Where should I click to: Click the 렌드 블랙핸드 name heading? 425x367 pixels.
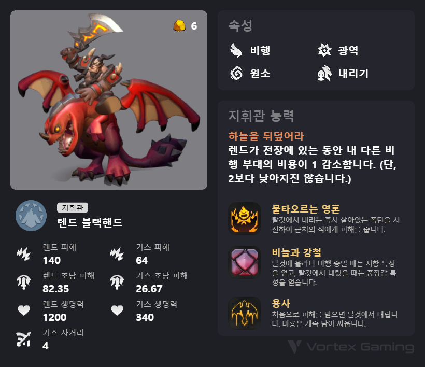click(x=90, y=222)
